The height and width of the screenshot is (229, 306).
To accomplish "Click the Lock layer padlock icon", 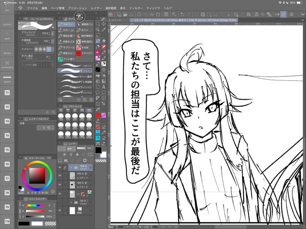I will click(77, 154).
